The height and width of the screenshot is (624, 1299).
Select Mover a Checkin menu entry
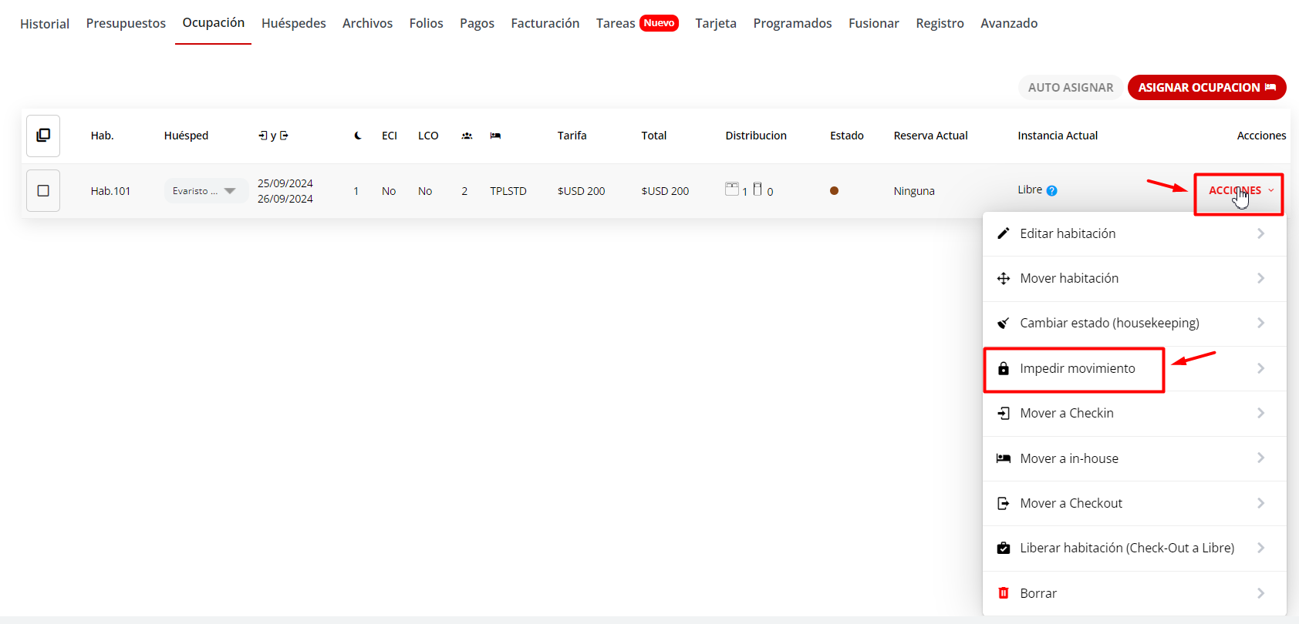[1066, 413]
